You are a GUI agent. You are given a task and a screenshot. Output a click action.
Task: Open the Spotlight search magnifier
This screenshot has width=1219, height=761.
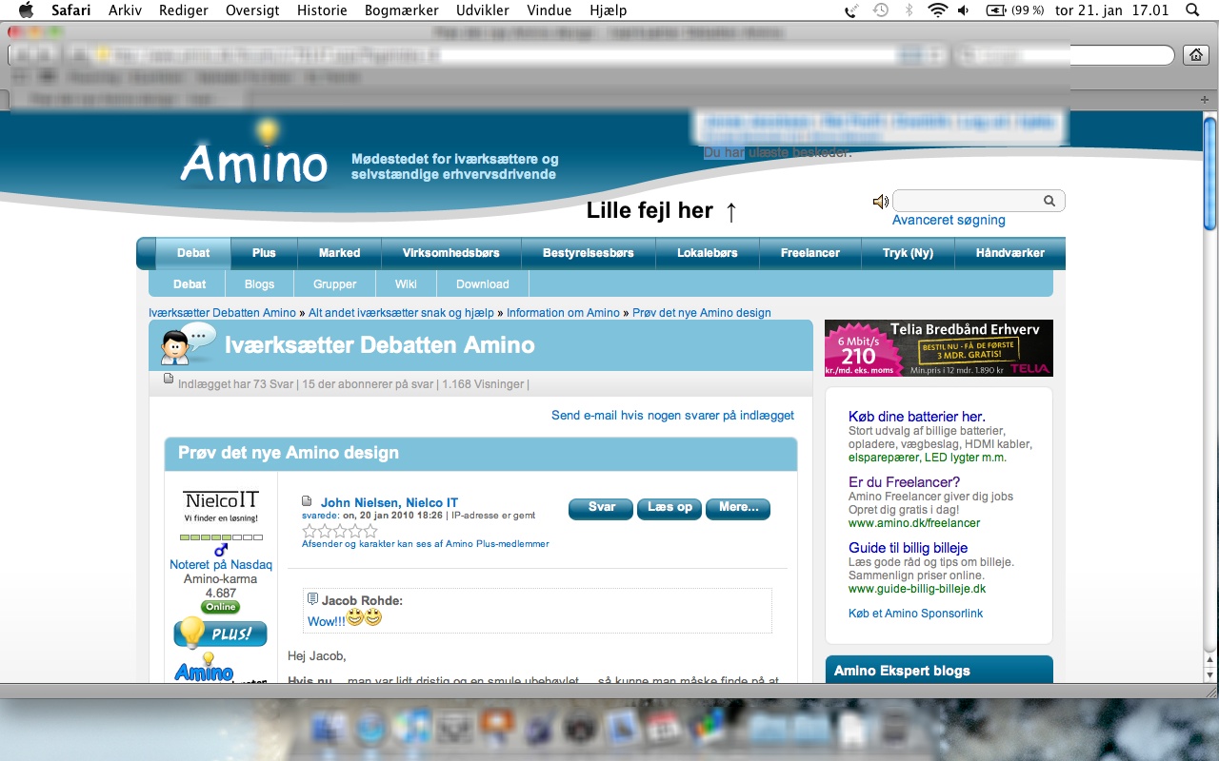pos(1192,10)
